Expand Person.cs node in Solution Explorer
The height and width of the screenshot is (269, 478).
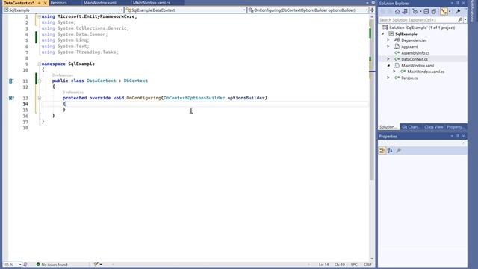tap(388, 78)
